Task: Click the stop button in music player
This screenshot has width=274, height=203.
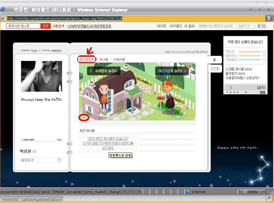Action: pyautogui.click(x=231, y=92)
